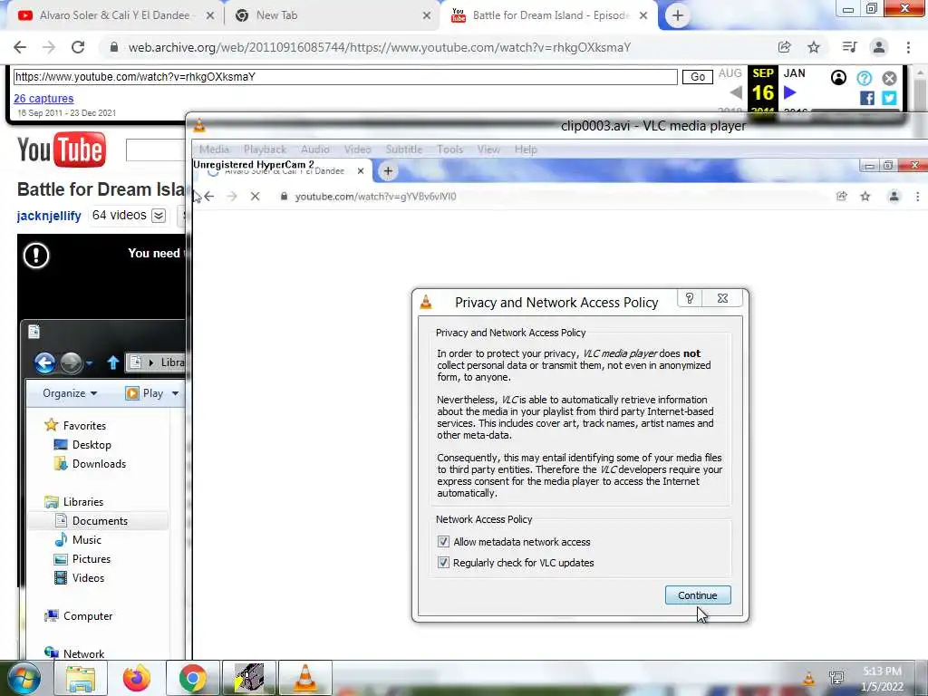928x696 pixels.
Task: Click Wayback Machine URL input field
Action: [345, 77]
